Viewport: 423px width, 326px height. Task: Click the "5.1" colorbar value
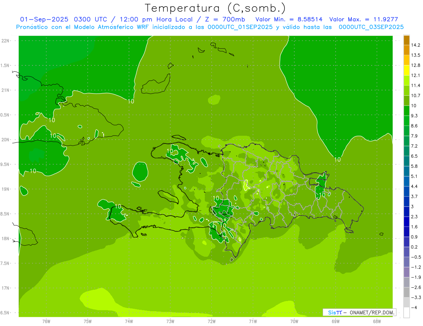tap(415, 176)
